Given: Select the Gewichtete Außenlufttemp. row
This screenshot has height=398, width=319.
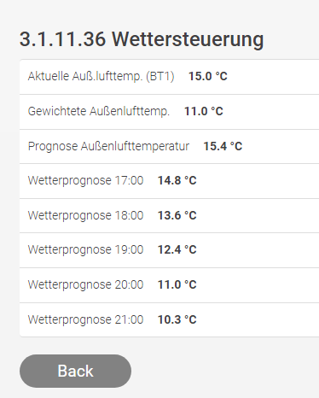Looking at the screenshot, I should tap(169, 112).
